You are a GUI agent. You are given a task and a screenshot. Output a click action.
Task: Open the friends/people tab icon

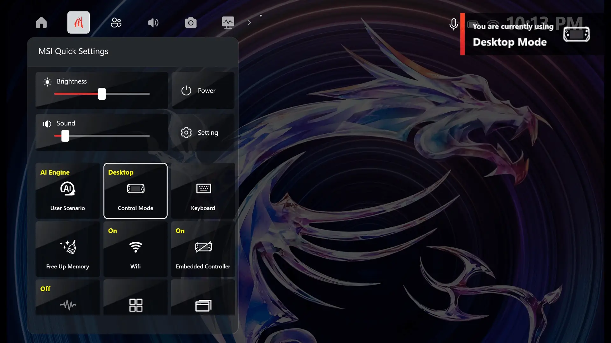tap(116, 23)
